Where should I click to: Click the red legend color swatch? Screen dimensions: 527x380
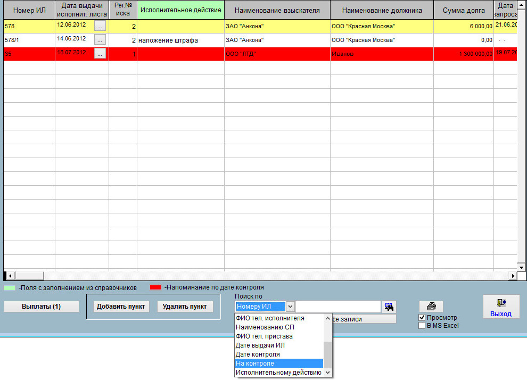(155, 287)
